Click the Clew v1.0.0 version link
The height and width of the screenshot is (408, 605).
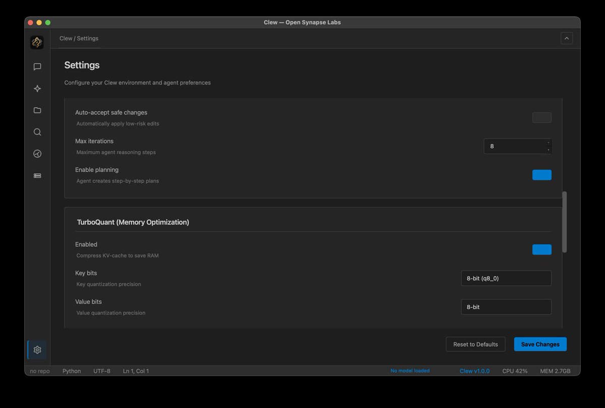click(x=474, y=371)
